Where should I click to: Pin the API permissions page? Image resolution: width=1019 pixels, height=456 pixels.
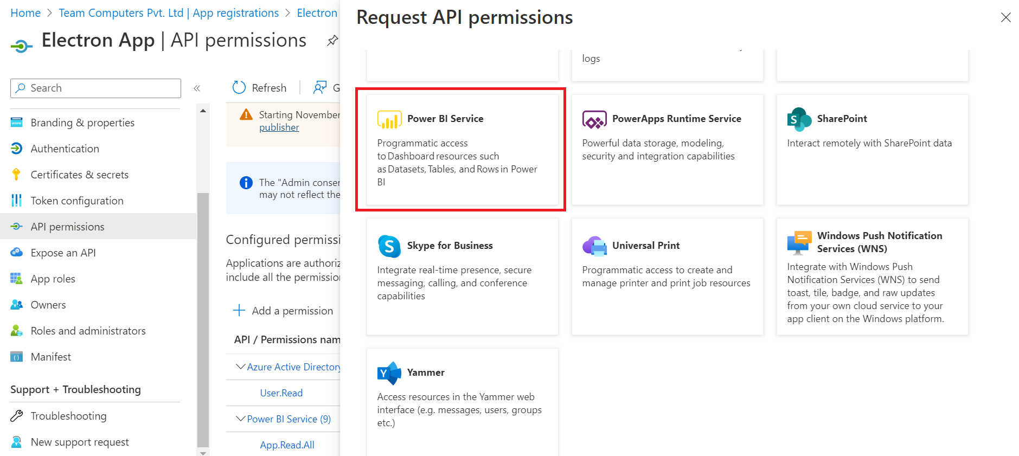(332, 41)
